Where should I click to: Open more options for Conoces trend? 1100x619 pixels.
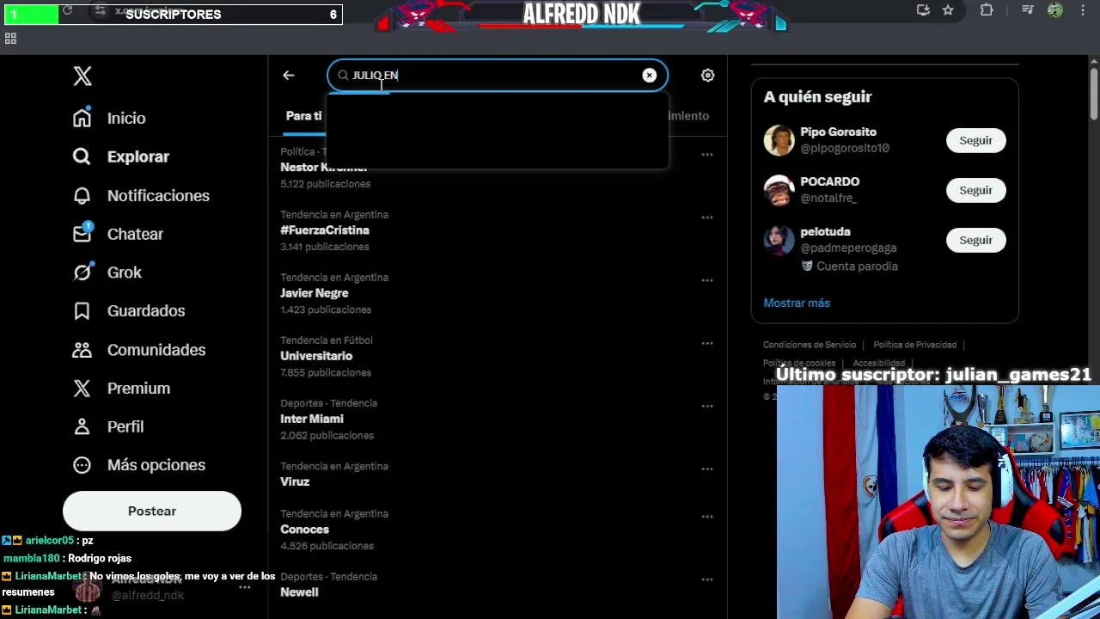click(706, 517)
